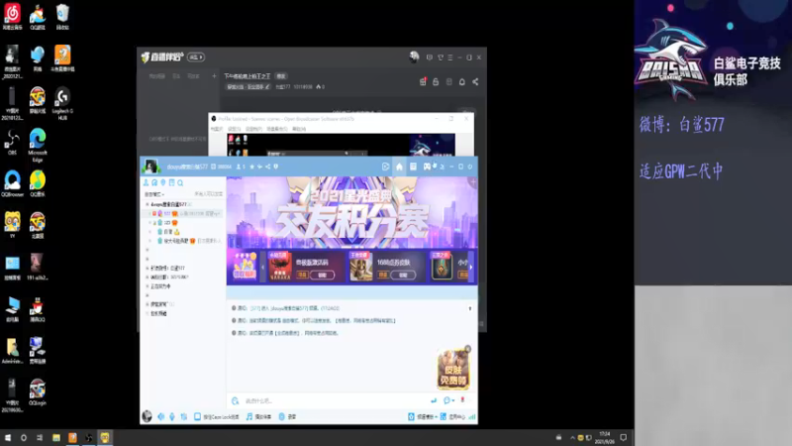Click the music note accompaniment icon
This screenshot has height=446, width=792.
click(x=249, y=416)
